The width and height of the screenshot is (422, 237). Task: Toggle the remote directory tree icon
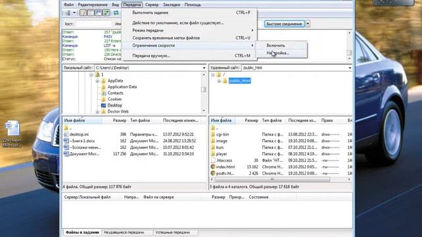[98, 13]
